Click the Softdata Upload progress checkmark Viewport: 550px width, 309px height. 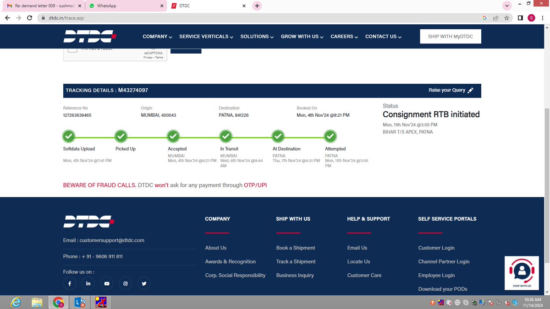pos(69,136)
